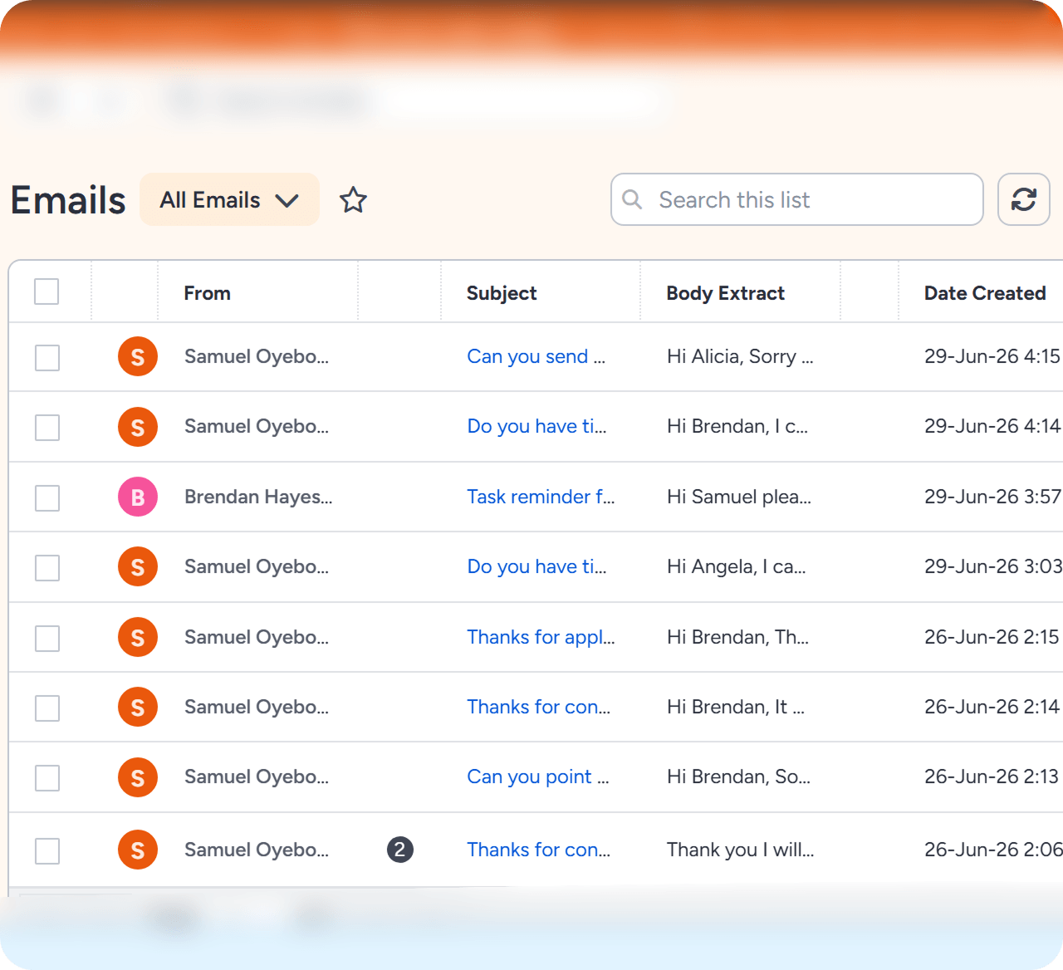Click Samuel avatar on 4:14 'Do you have ti' row
The height and width of the screenshot is (970, 1063).
pyautogui.click(x=138, y=427)
